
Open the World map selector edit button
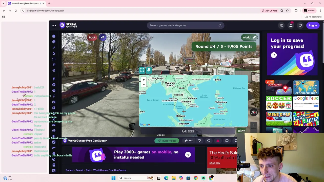click(249, 37)
